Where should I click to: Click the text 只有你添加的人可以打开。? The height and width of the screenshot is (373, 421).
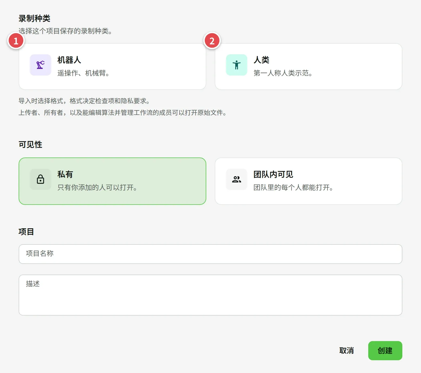[97, 188]
